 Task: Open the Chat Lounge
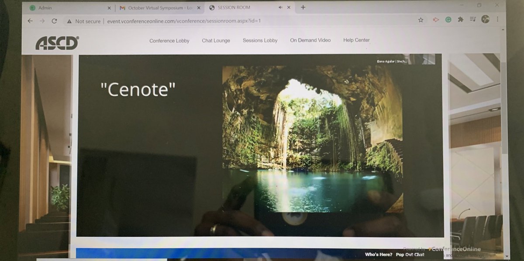click(216, 41)
